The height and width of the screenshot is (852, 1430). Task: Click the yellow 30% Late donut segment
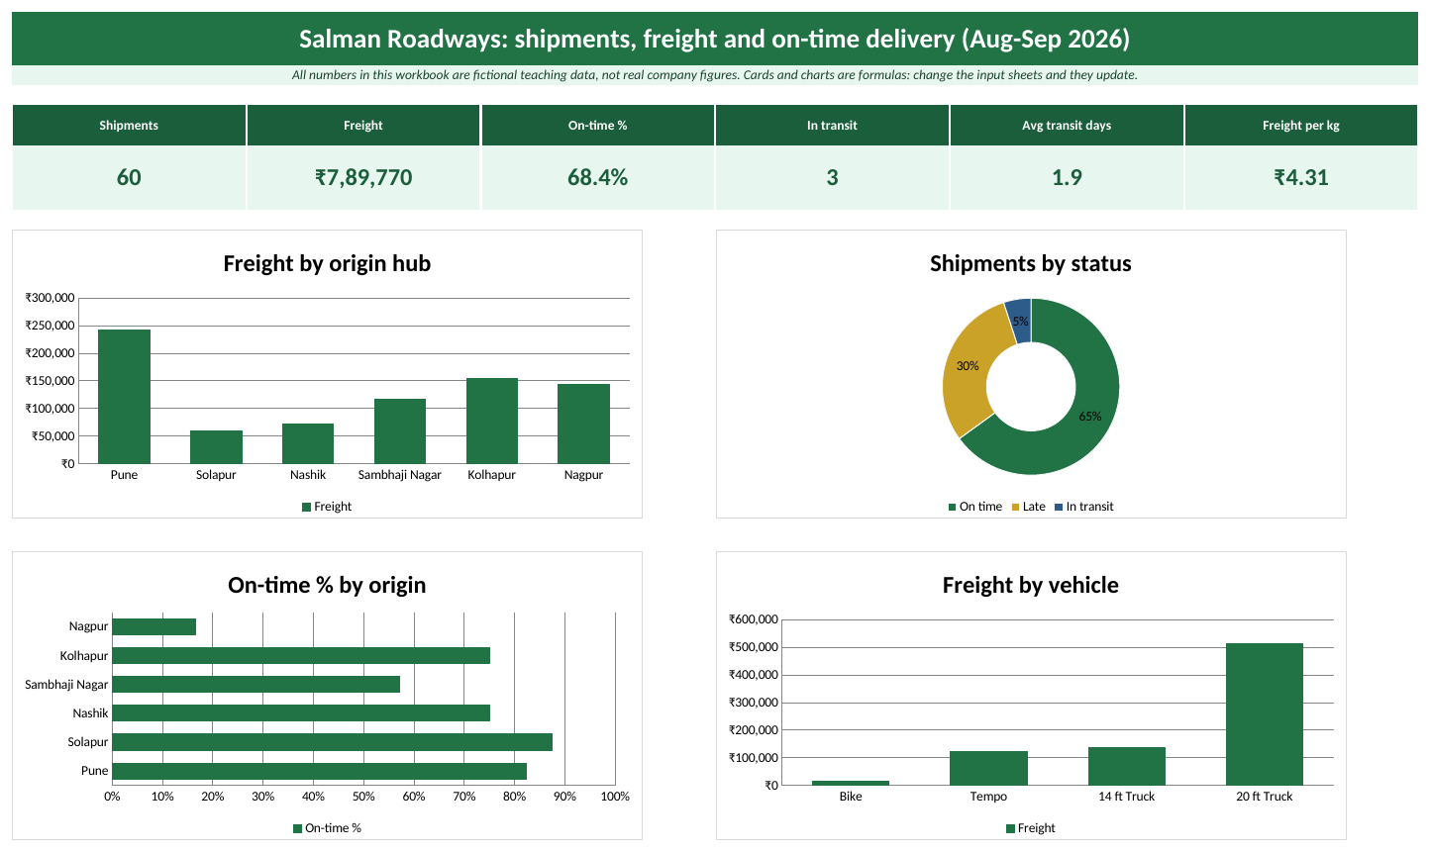tap(966, 368)
